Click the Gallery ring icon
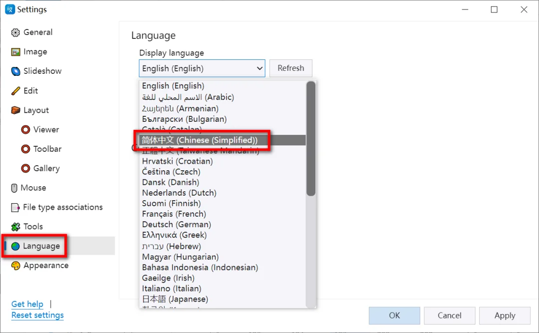Screen dimensions: 539x333 (25, 169)
